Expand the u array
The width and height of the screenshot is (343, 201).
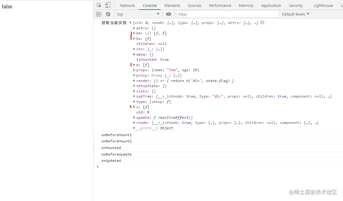134,107
